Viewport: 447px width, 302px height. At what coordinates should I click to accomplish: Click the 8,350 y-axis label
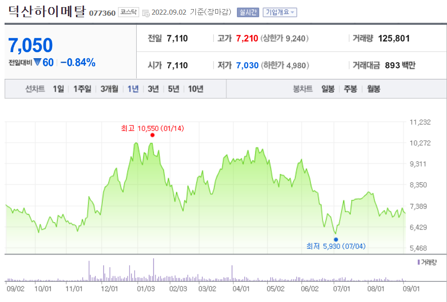click(x=418, y=185)
